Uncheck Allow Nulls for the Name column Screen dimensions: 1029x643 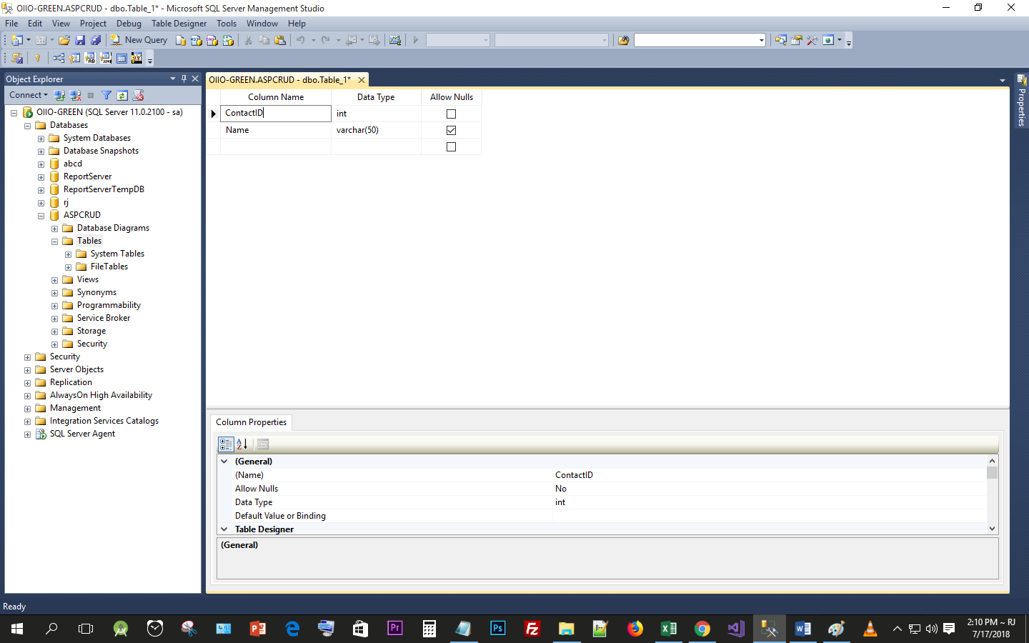pos(451,130)
